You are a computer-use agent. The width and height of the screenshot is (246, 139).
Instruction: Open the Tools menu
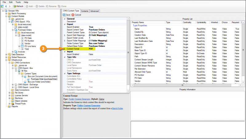18,2
